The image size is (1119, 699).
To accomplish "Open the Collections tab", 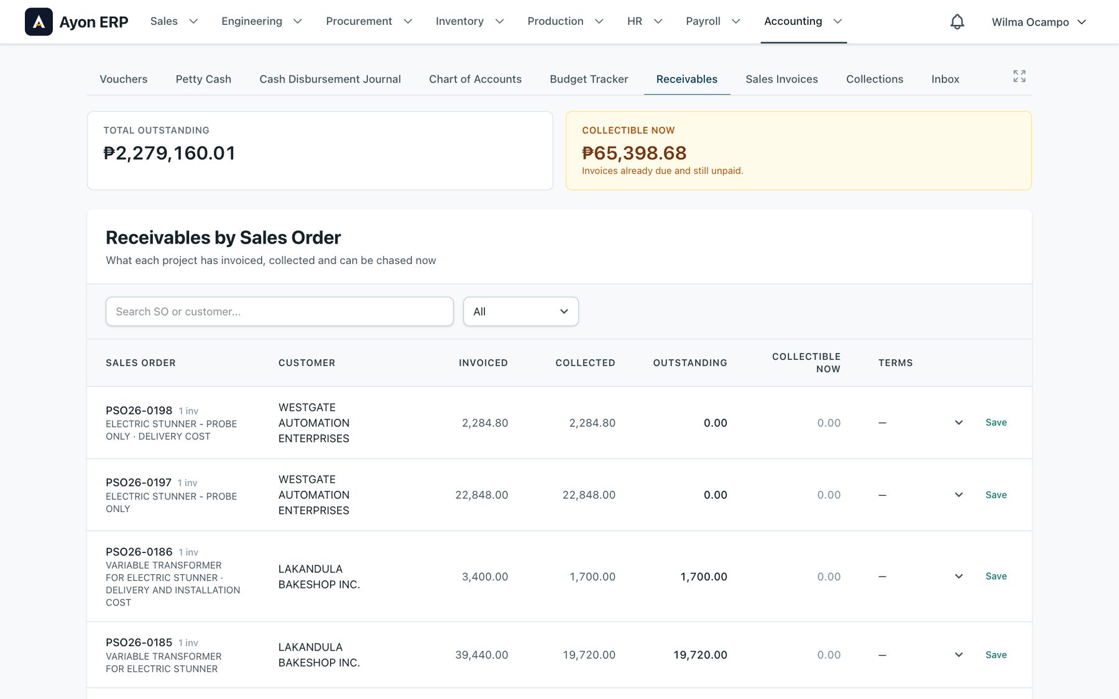I will click(875, 79).
